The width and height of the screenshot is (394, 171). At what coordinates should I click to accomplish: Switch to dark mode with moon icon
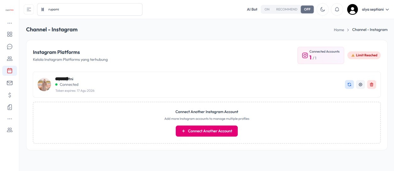323,9
